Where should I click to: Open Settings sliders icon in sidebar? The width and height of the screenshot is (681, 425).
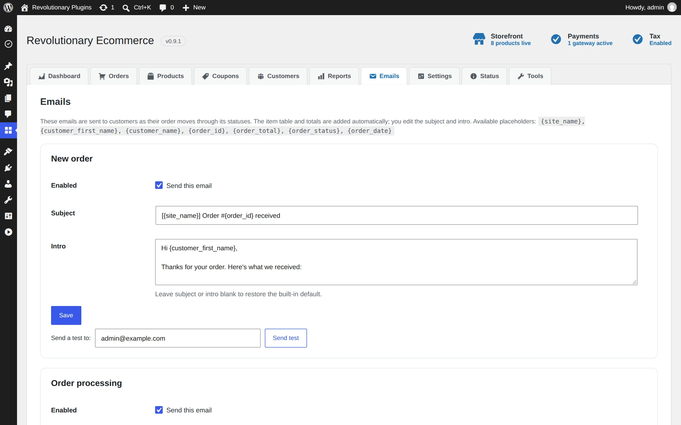tap(8, 216)
